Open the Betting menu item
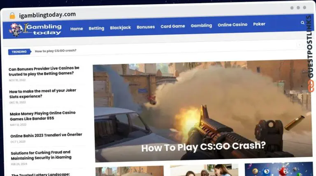Viewport: 316px width, 176px height. pyautogui.click(x=96, y=28)
